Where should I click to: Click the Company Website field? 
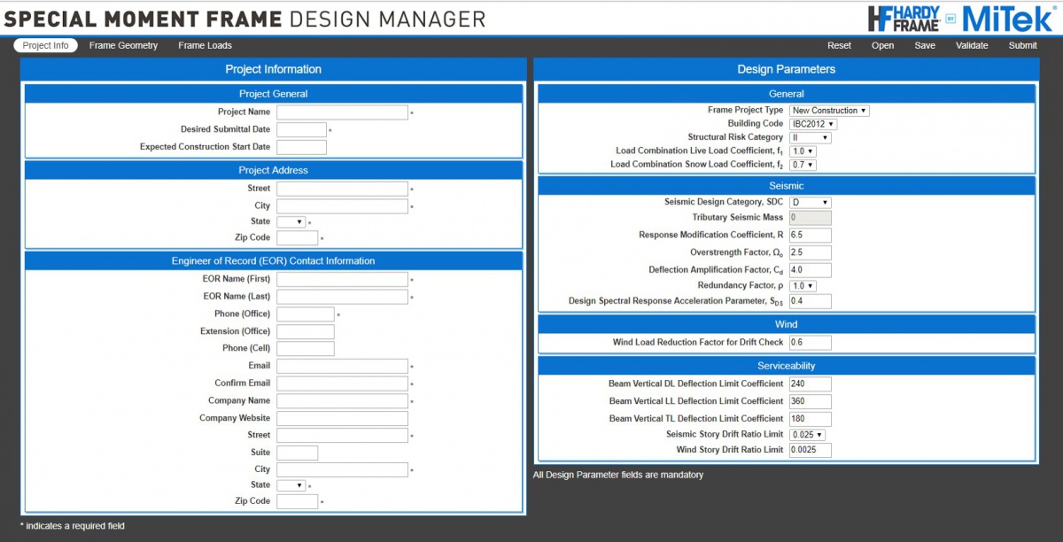coord(342,418)
